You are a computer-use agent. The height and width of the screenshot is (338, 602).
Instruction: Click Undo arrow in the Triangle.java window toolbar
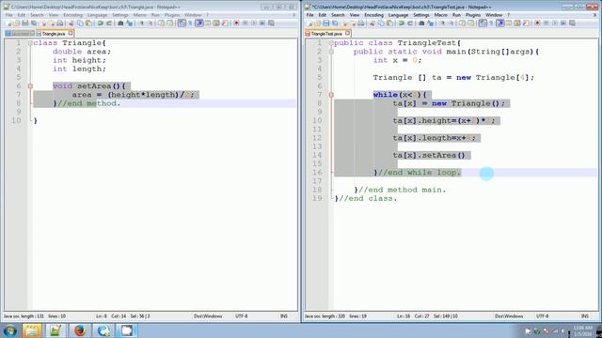pos(100,23)
